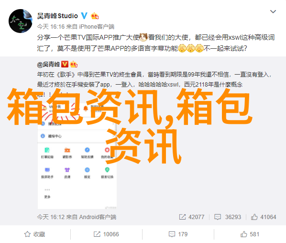Open 吴青峰Studio profile avatar

coord(21,21)
